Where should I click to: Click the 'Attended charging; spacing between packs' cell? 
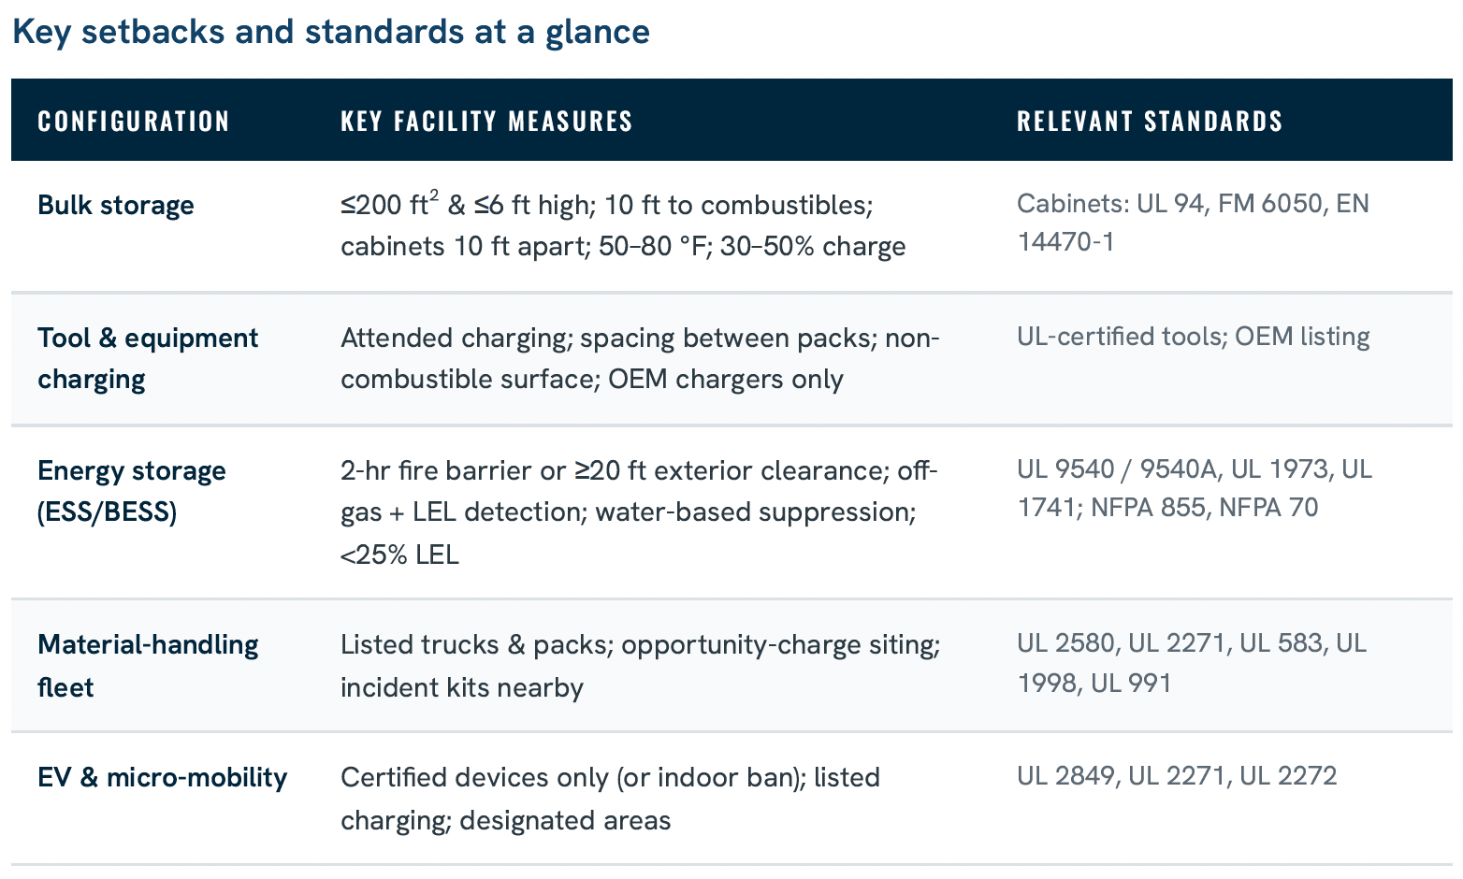640,358
